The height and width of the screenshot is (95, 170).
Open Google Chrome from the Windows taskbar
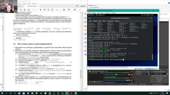click(x=50, y=93)
